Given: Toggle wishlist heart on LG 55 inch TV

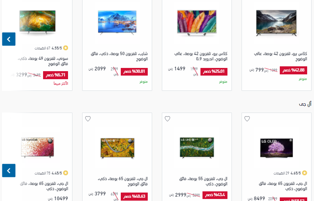Looking at the screenshot, I should tap(167, 119).
